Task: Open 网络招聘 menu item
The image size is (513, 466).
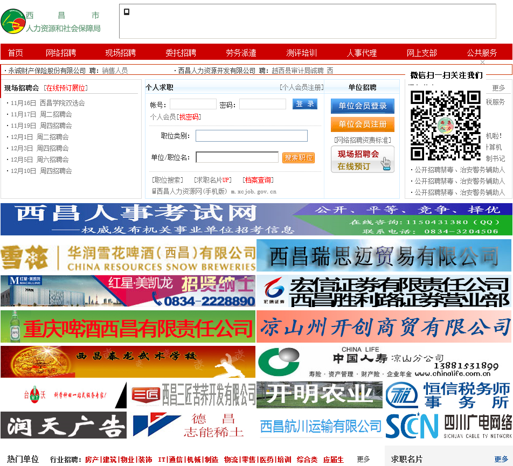Action: click(x=60, y=53)
